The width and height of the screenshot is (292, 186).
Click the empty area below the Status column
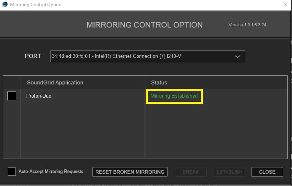click(x=216, y=131)
